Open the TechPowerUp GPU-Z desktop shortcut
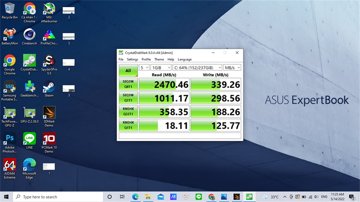The width and height of the screenshot is (360, 202). (x=9, y=117)
